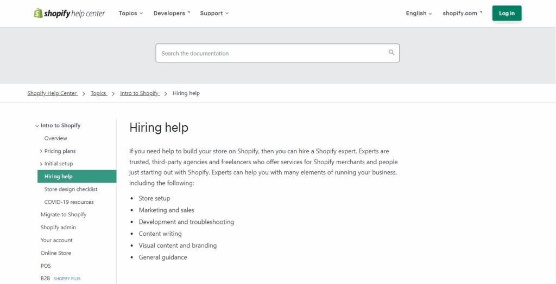The image size is (556, 284).
Task: Click the Marketing and sales list item
Action: tap(166, 210)
